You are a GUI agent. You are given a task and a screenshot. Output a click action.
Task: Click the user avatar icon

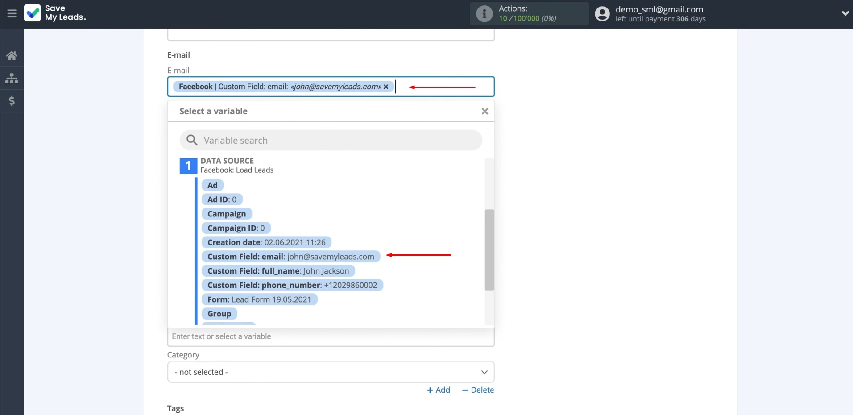point(602,14)
